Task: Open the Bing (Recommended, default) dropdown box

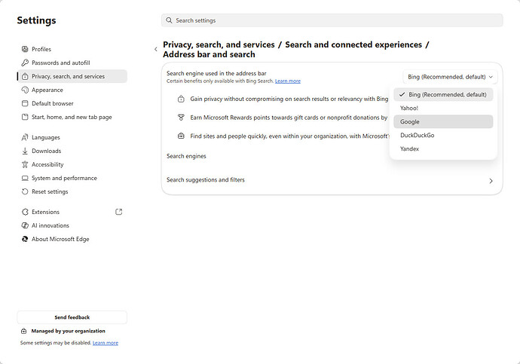Action: click(x=450, y=77)
